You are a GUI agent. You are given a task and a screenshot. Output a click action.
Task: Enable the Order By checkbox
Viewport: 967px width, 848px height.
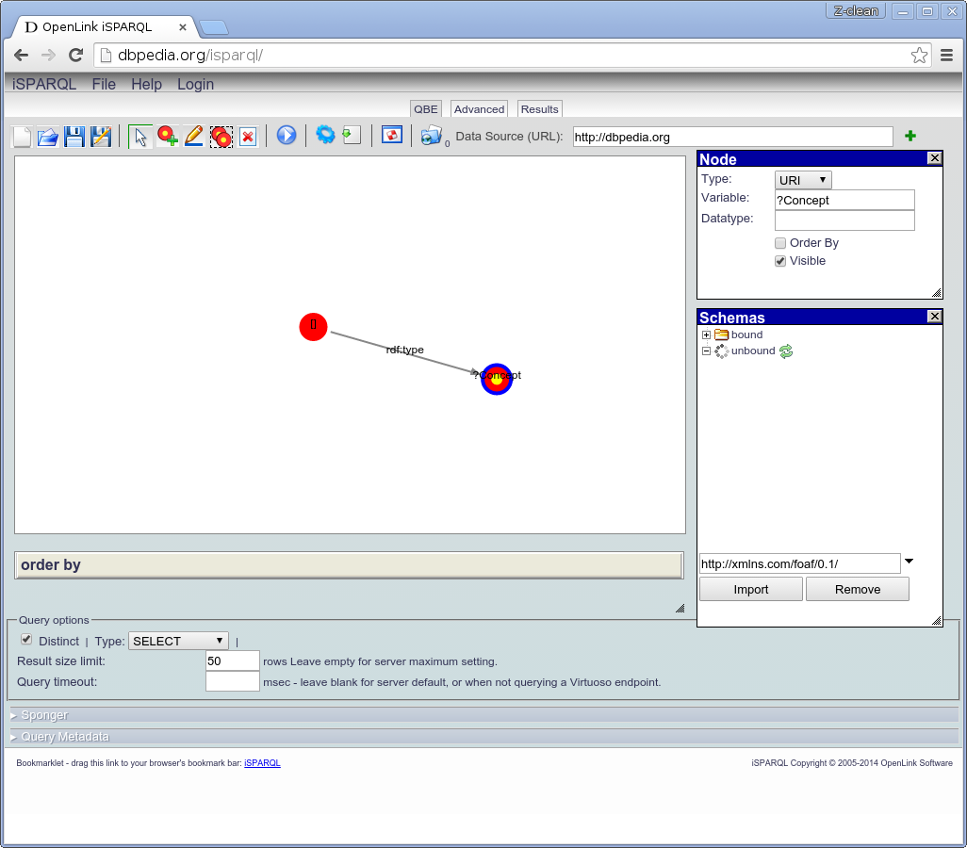click(x=780, y=243)
